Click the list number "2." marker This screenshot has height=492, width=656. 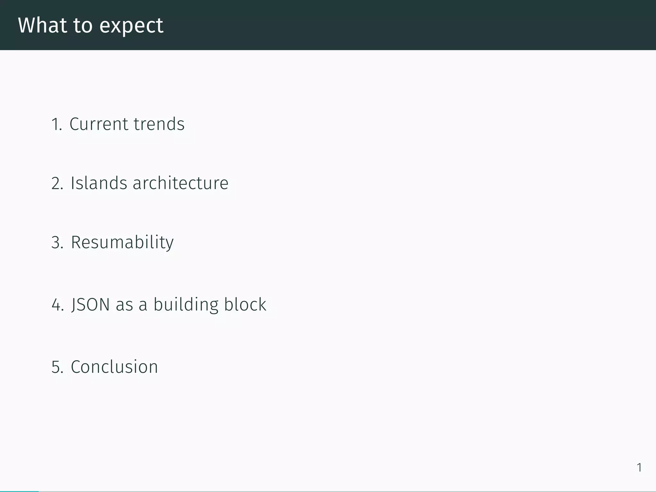pyautogui.click(x=57, y=184)
